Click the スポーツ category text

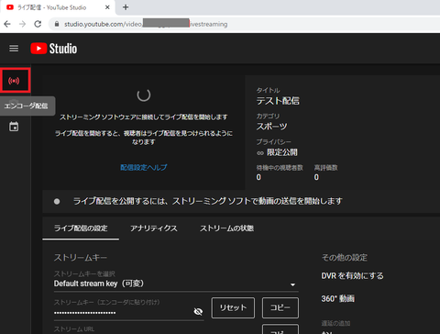(271, 127)
